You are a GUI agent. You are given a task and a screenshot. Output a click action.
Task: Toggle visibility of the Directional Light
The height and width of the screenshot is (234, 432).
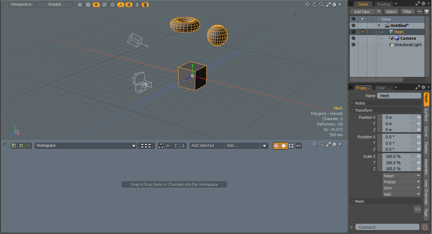353,45
